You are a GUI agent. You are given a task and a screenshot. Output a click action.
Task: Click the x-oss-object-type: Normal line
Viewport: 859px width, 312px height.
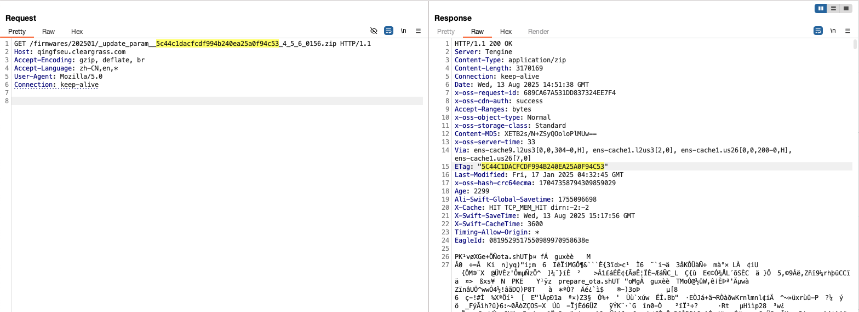(x=502, y=117)
